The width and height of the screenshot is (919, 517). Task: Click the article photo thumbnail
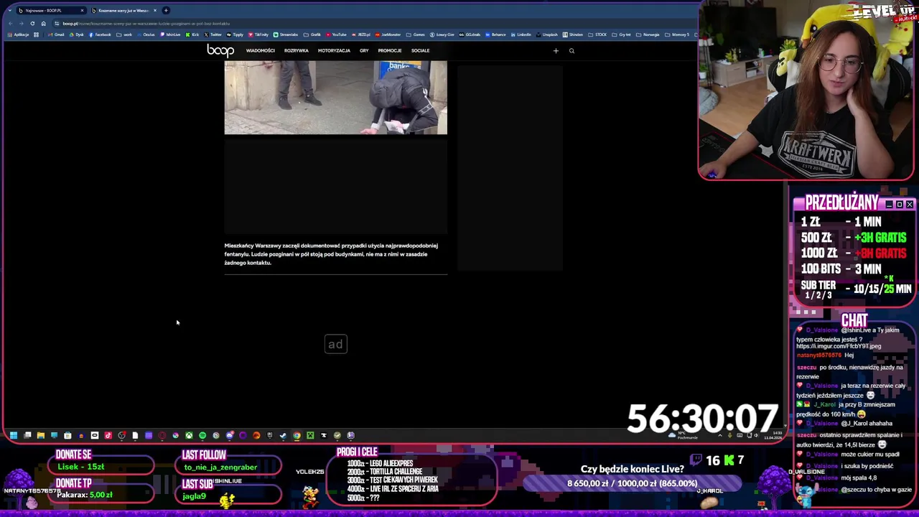pos(335,97)
